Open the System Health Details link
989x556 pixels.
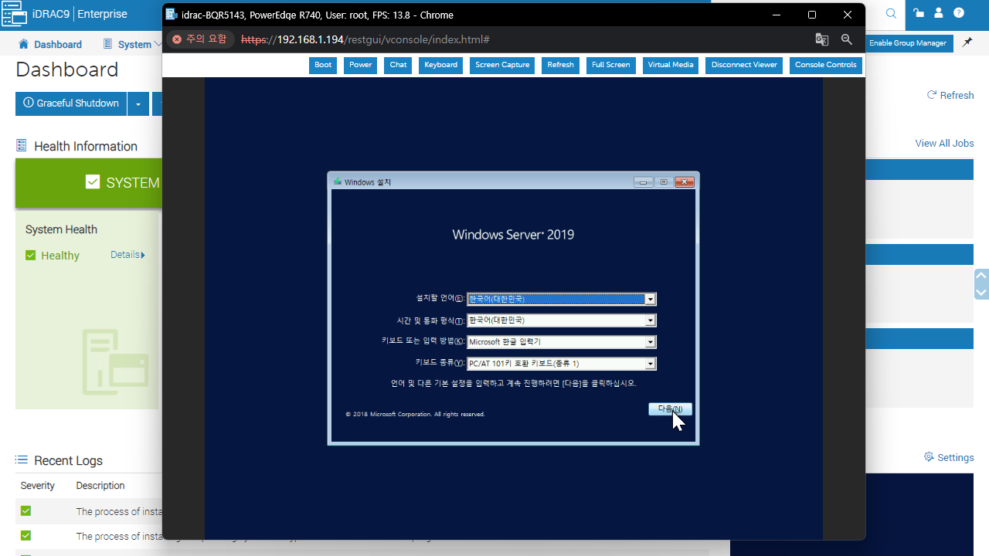(127, 255)
